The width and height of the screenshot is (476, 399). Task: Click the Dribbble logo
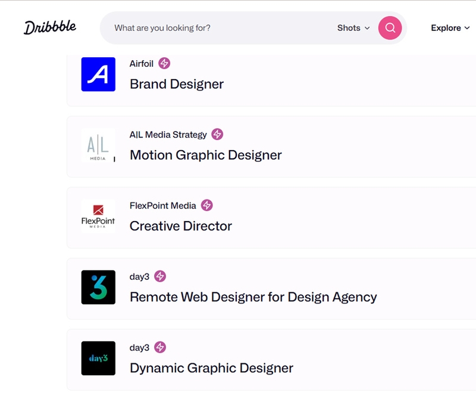[50, 26]
